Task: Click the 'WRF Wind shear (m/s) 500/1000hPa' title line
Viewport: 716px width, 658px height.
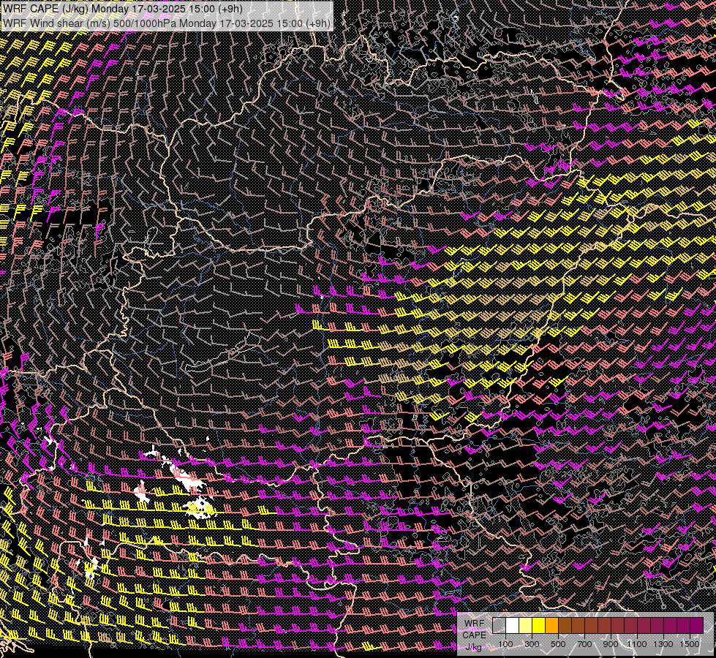Action: 167,23
